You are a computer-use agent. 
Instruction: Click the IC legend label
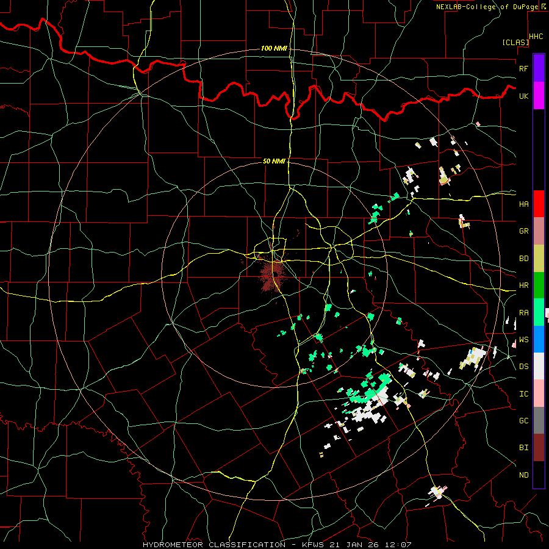tap(523, 393)
